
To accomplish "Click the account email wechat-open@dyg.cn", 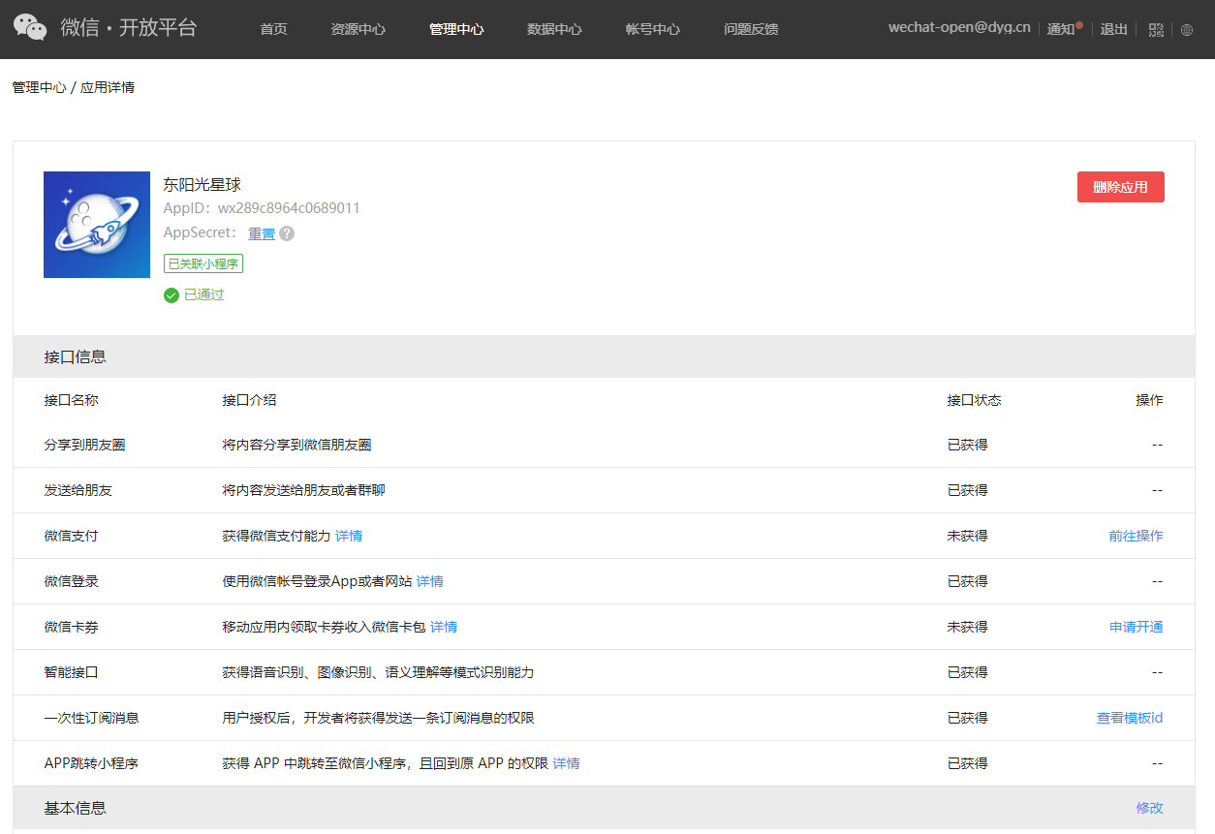I will 959,27.
